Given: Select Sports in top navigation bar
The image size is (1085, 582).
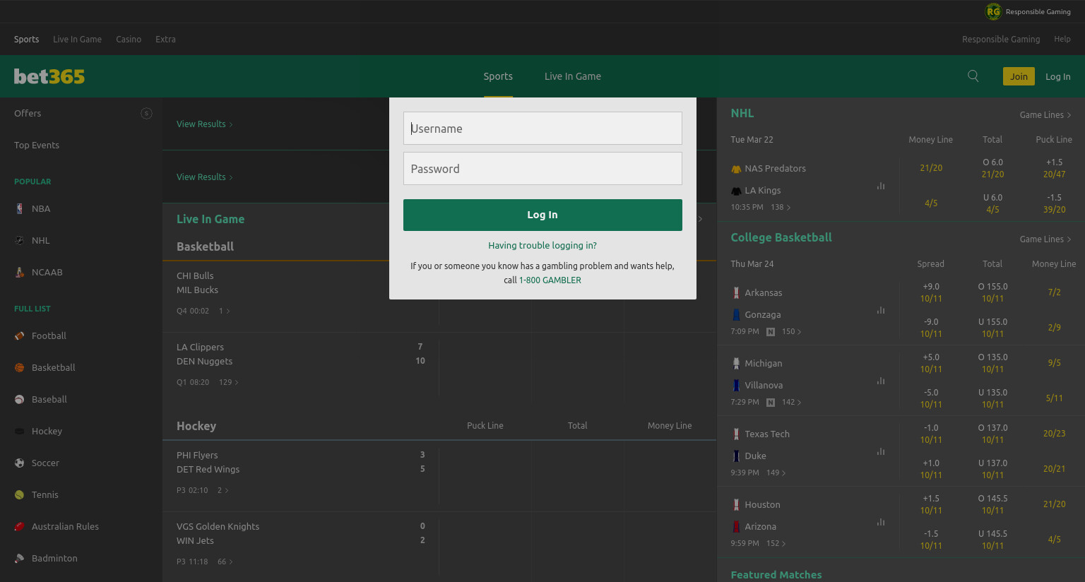Looking at the screenshot, I should pos(27,40).
